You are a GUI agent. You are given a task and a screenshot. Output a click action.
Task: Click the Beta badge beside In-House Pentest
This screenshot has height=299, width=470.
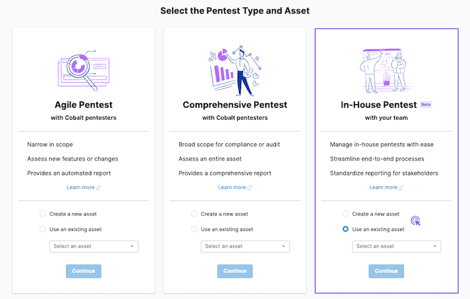[x=426, y=105]
